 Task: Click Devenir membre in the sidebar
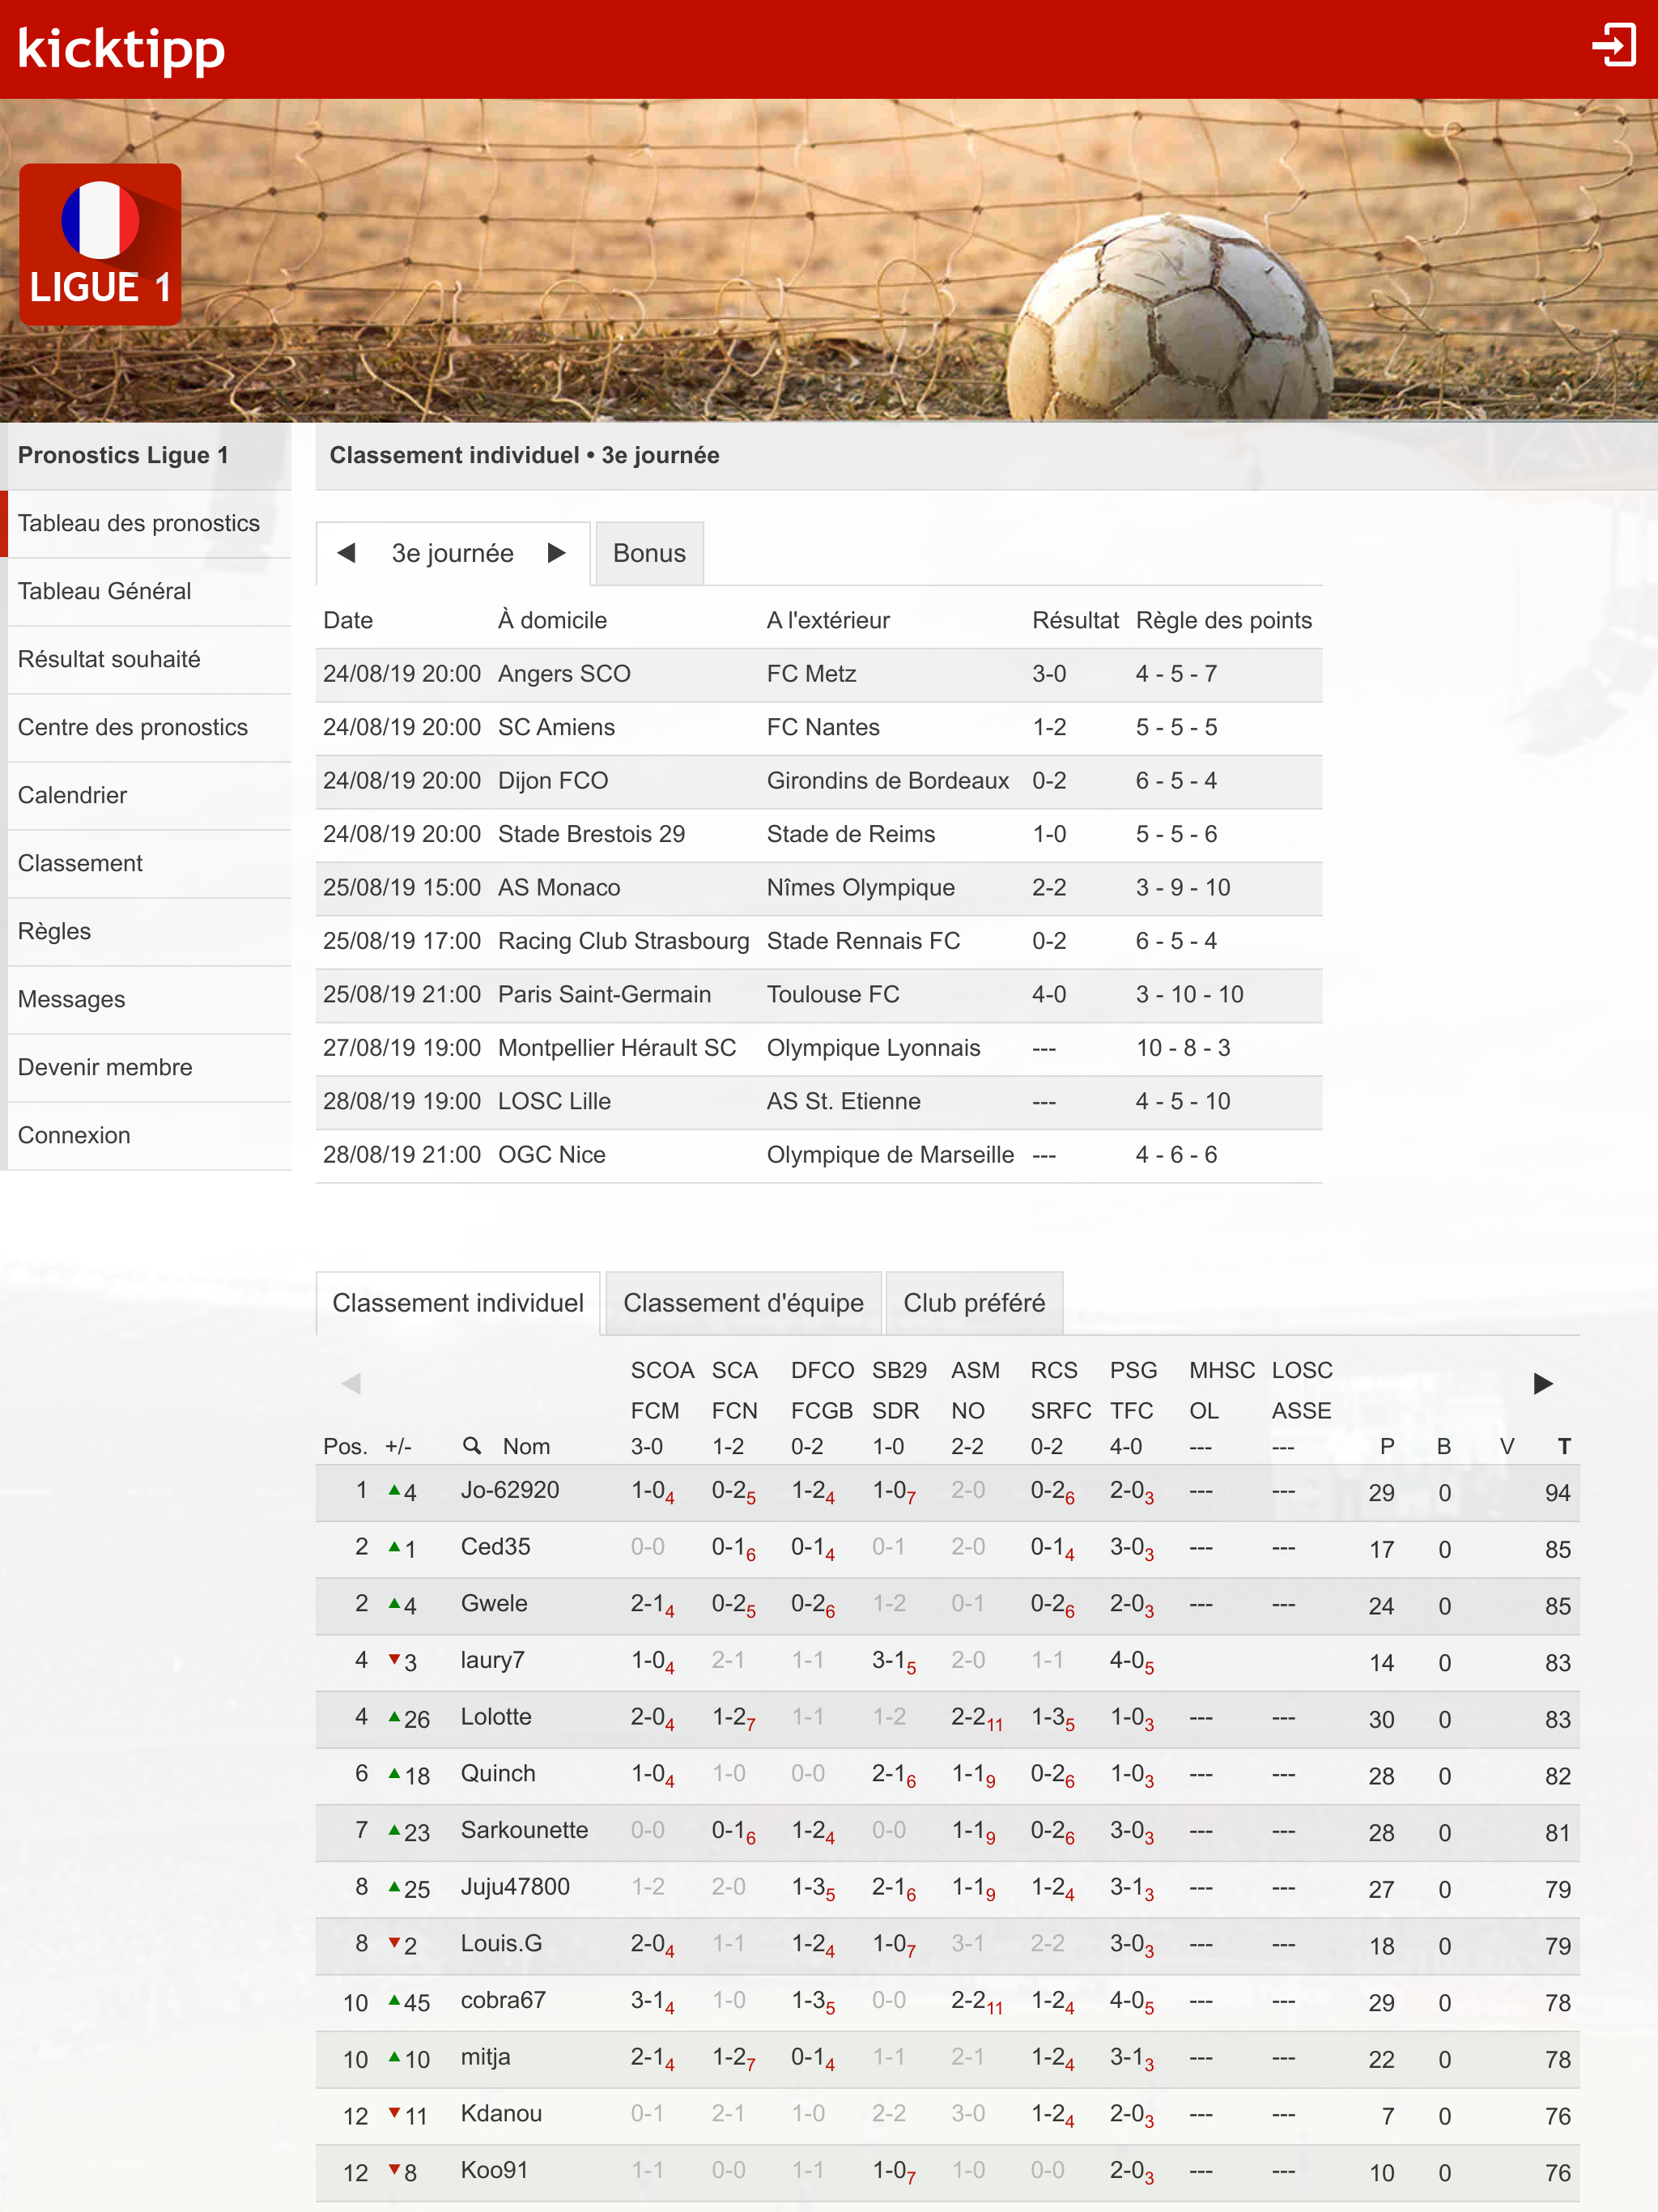(105, 1067)
